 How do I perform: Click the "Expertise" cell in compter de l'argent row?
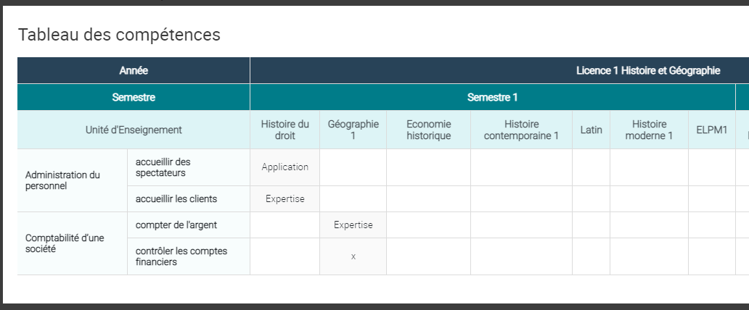tap(353, 225)
